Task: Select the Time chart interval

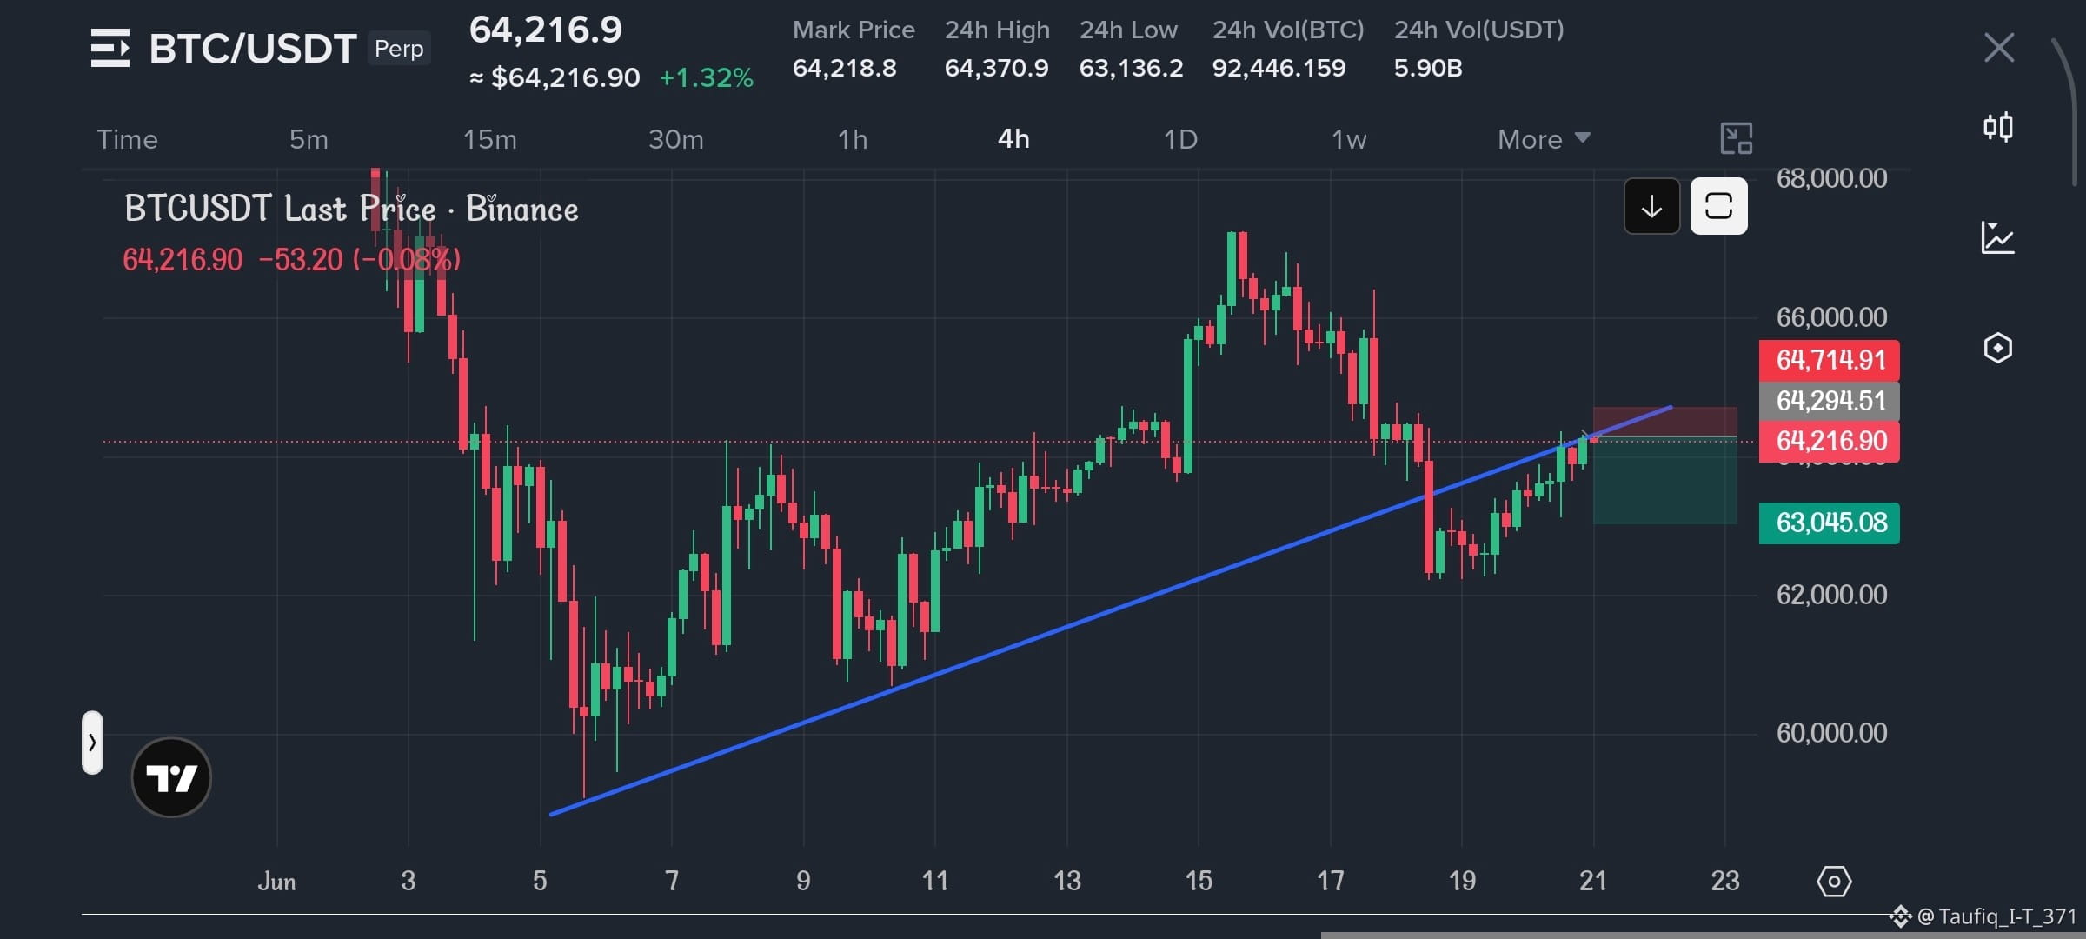Action: (127, 139)
